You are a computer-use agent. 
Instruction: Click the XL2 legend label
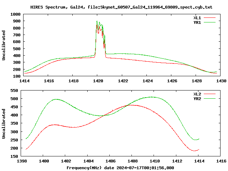click(197, 94)
